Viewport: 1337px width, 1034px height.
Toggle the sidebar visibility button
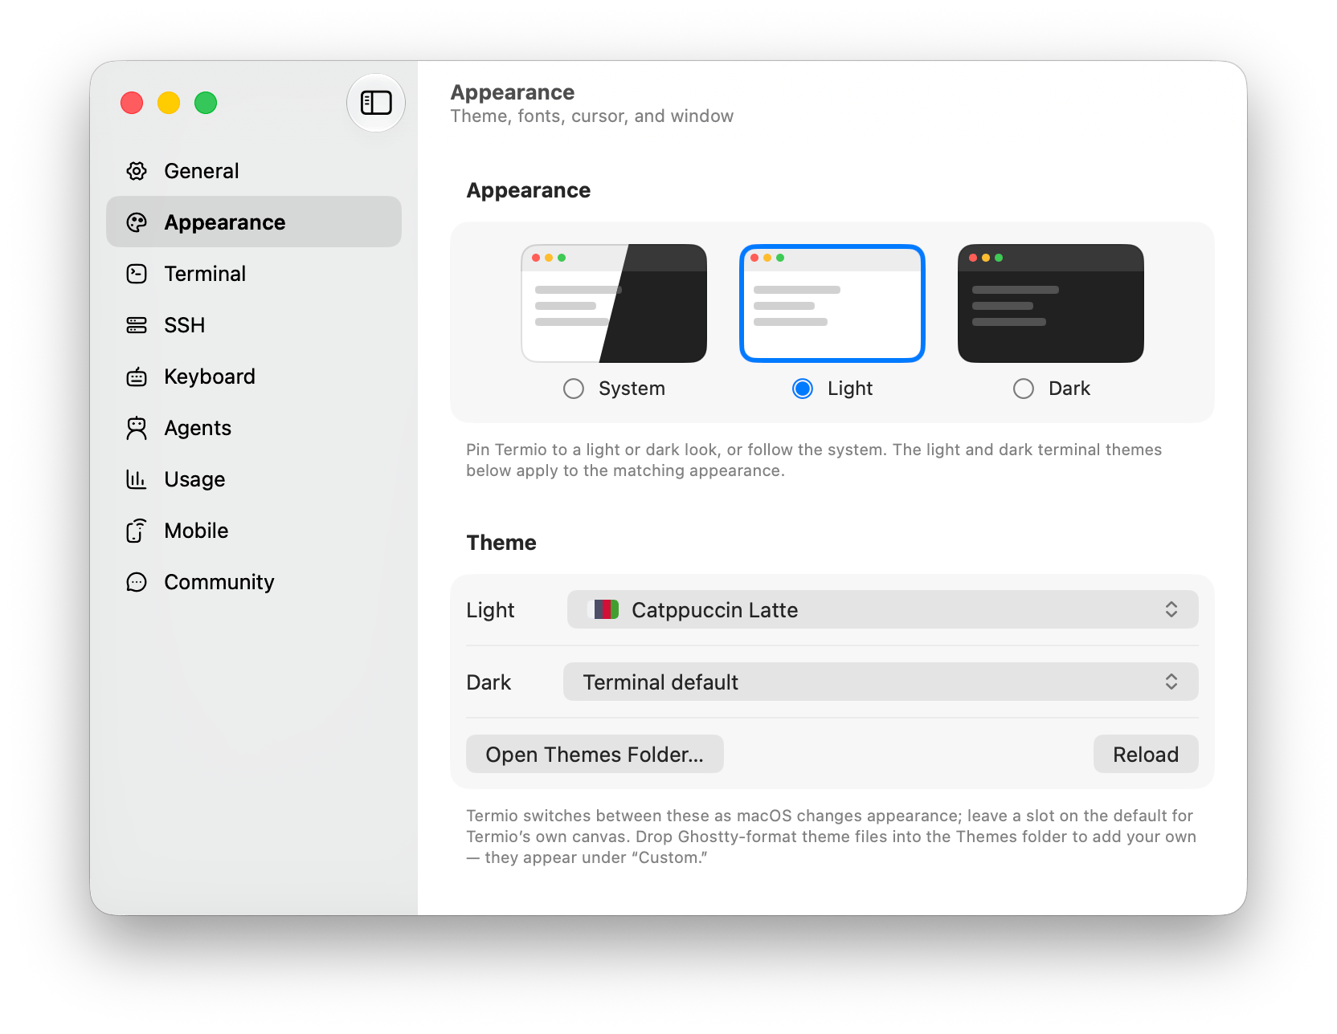(x=375, y=103)
